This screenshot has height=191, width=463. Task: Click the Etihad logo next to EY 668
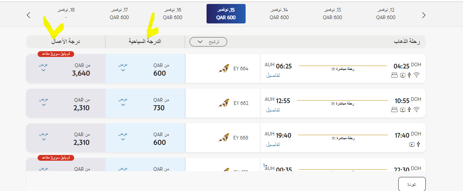pos(224,138)
